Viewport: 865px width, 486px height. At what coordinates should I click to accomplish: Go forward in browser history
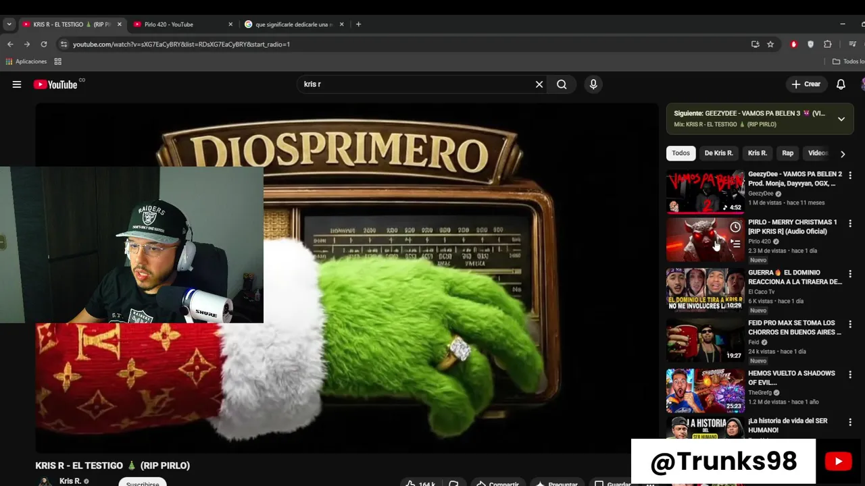[27, 44]
